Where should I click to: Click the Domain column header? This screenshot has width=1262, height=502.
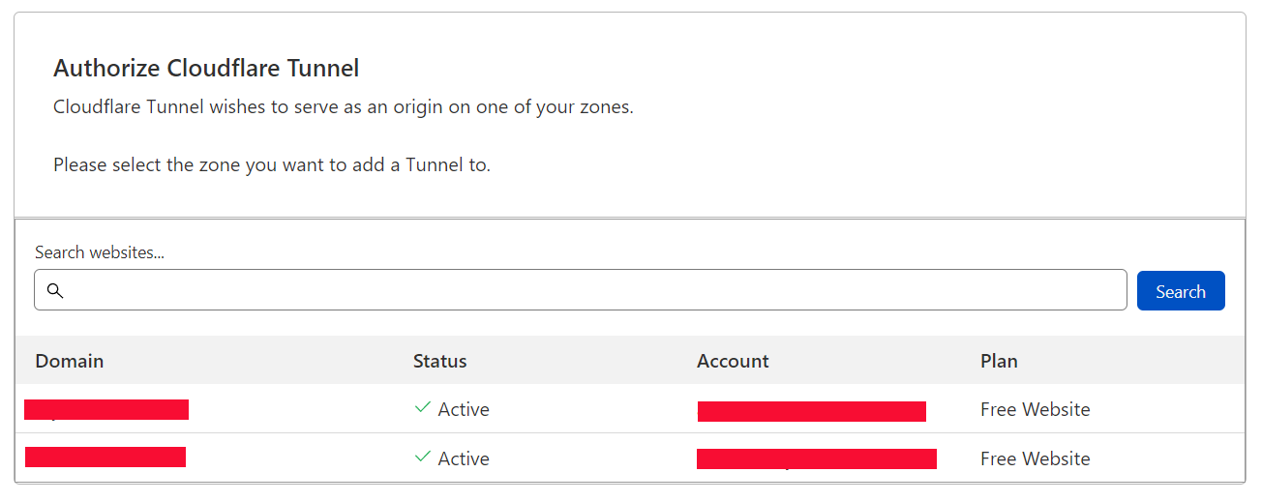[70, 361]
